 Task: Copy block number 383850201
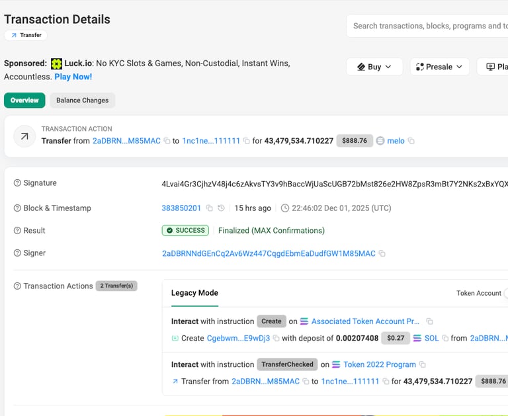pos(209,208)
